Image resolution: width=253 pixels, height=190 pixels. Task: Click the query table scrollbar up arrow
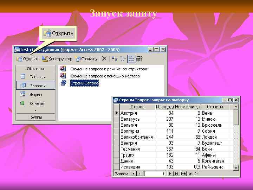pos(236,107)
